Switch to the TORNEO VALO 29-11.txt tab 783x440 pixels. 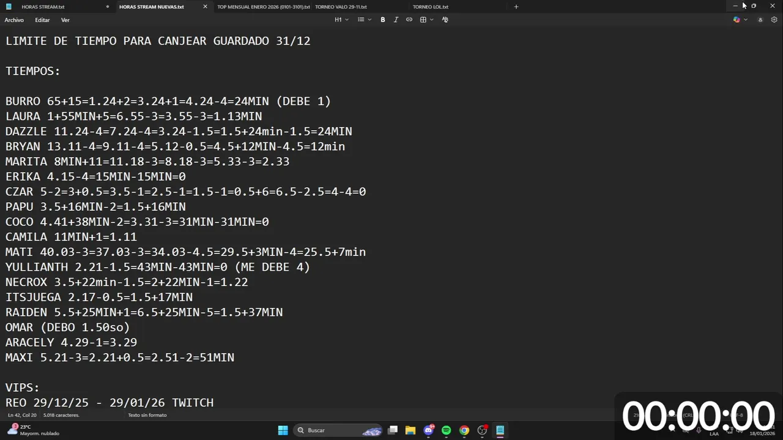341,7
